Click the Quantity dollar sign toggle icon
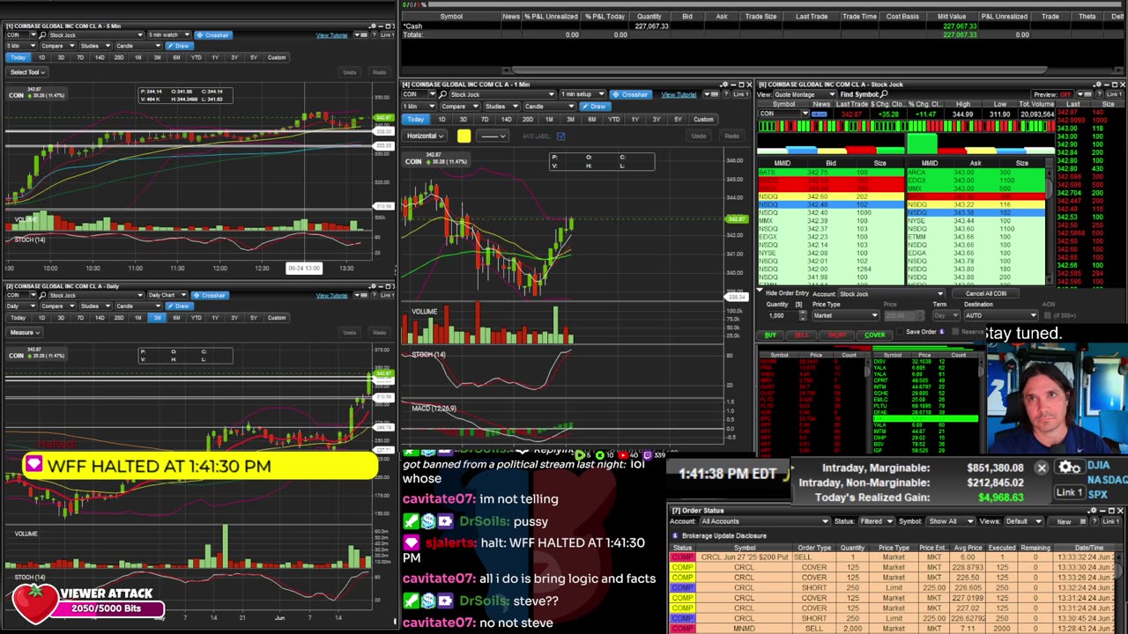This screenshot has height=634, width=1128. pyautogui.click(x=798, y=305)
